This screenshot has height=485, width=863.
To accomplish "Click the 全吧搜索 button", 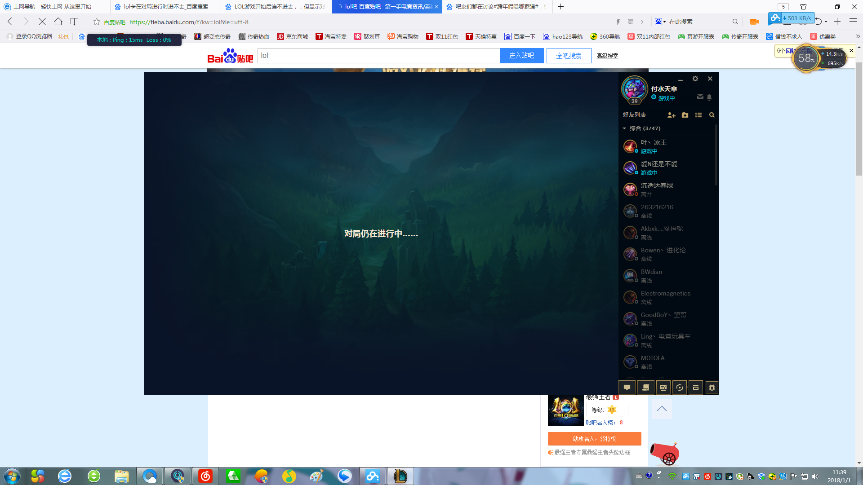I will pyautogui.click(x=569, y=56).
